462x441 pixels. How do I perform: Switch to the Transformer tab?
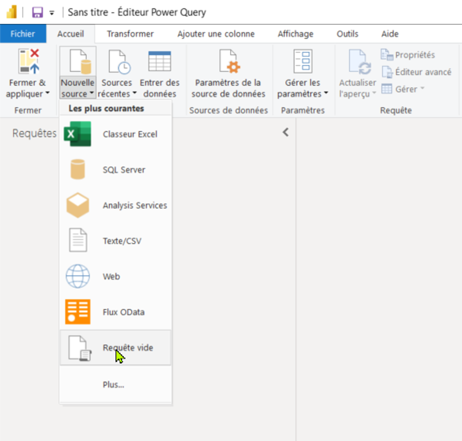pyautogui.click(x=130, y=34)
